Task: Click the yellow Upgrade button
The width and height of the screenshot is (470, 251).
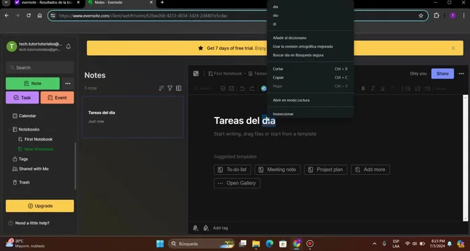Action: pyautogui.click(x=40, y=206)
